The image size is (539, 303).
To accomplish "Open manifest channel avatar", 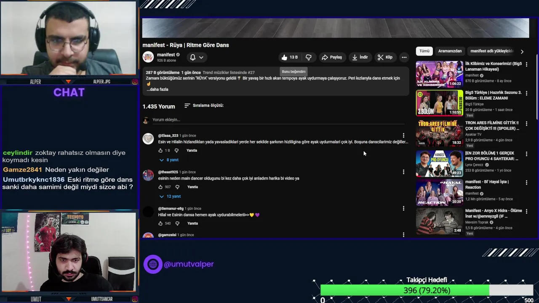I will tap(148, 57).
